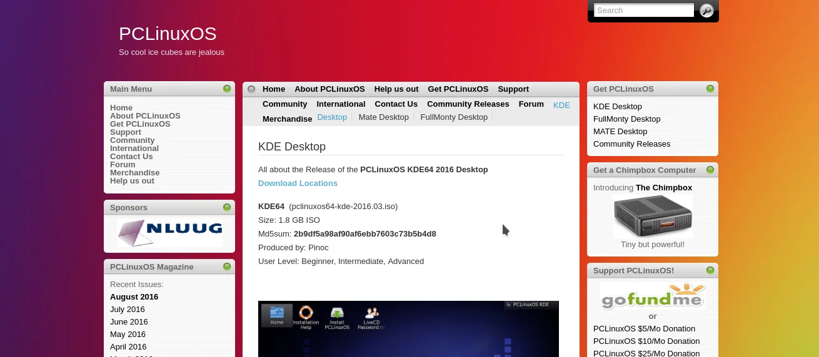Open MATE Desktop in Get PCLinuxOS panel
This screenshot has height=357, width=819.
coord(620,131)
